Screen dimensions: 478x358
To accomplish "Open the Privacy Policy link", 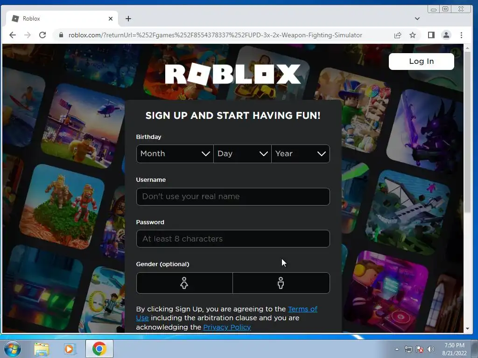I will pyautogui.click(x=227, y=327).
